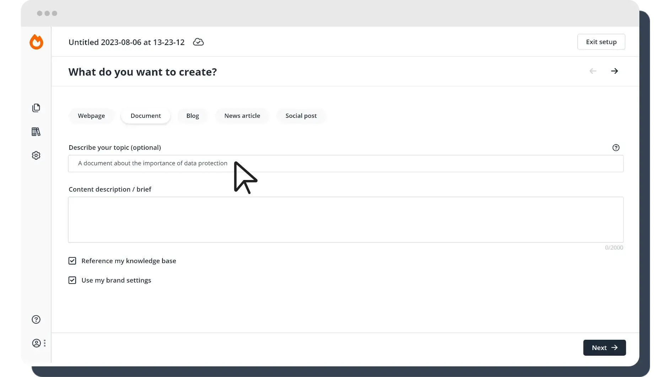The image size is (671, 377).
Task: Click the topic field help icon
Action: [x=616, y=148]
